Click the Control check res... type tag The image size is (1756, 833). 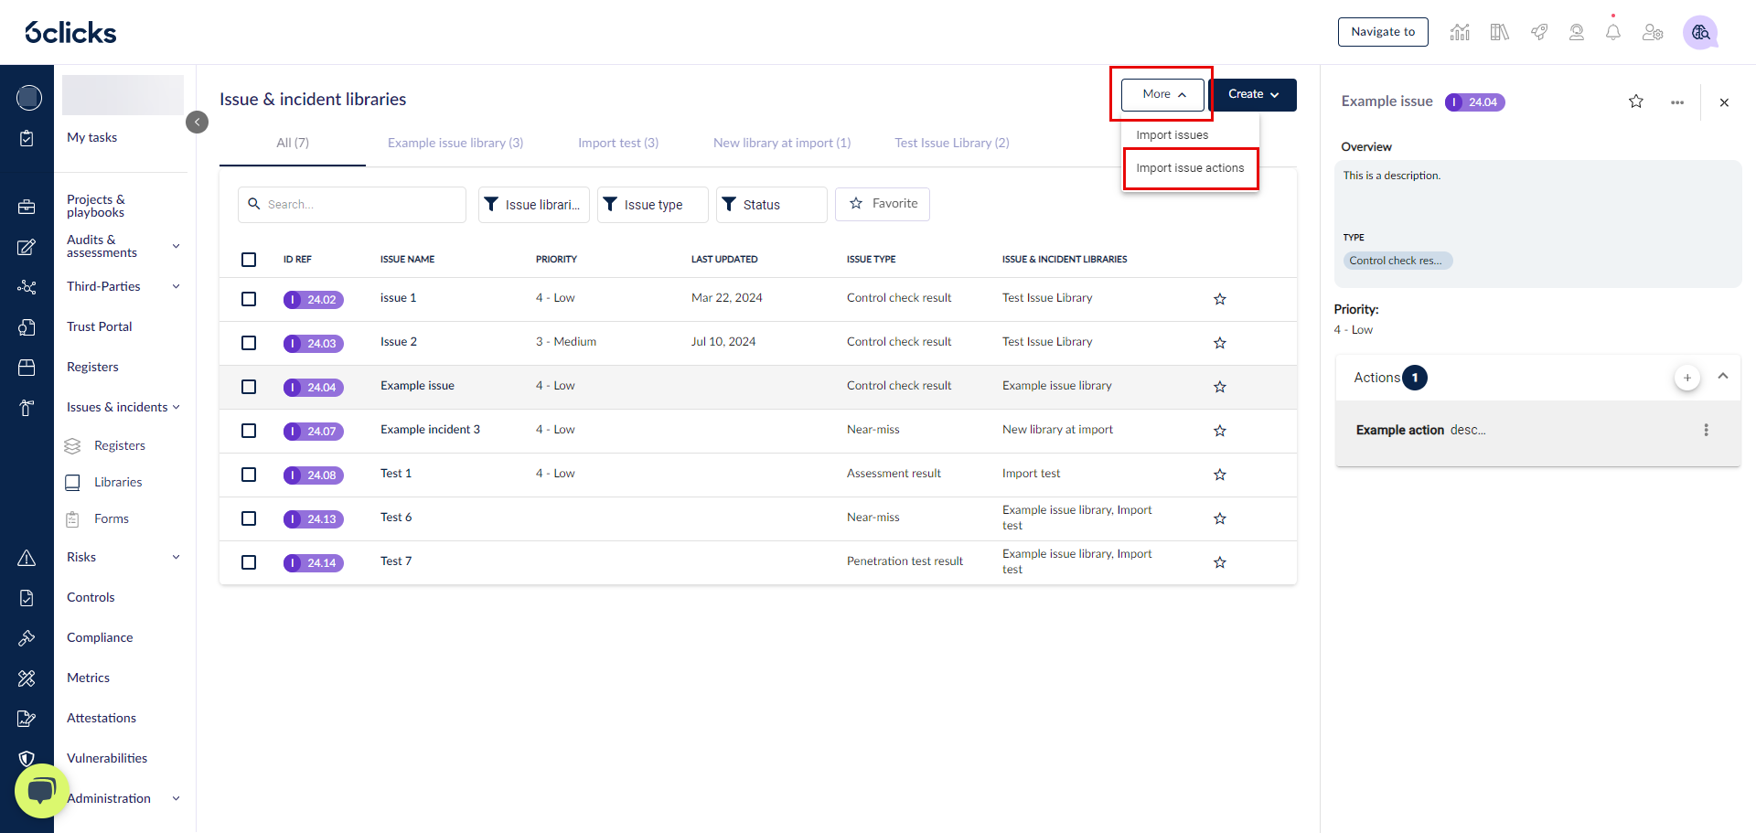coord(1397,261)
